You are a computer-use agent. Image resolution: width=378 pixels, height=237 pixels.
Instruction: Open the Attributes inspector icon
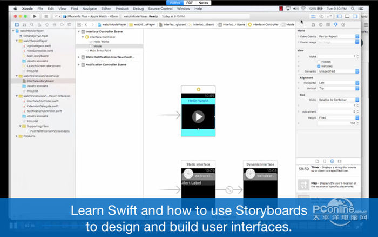coord(335,25)
